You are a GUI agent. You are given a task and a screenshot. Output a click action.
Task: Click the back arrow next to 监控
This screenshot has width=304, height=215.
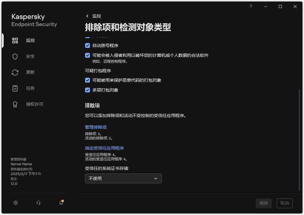(x=87, y=16)
